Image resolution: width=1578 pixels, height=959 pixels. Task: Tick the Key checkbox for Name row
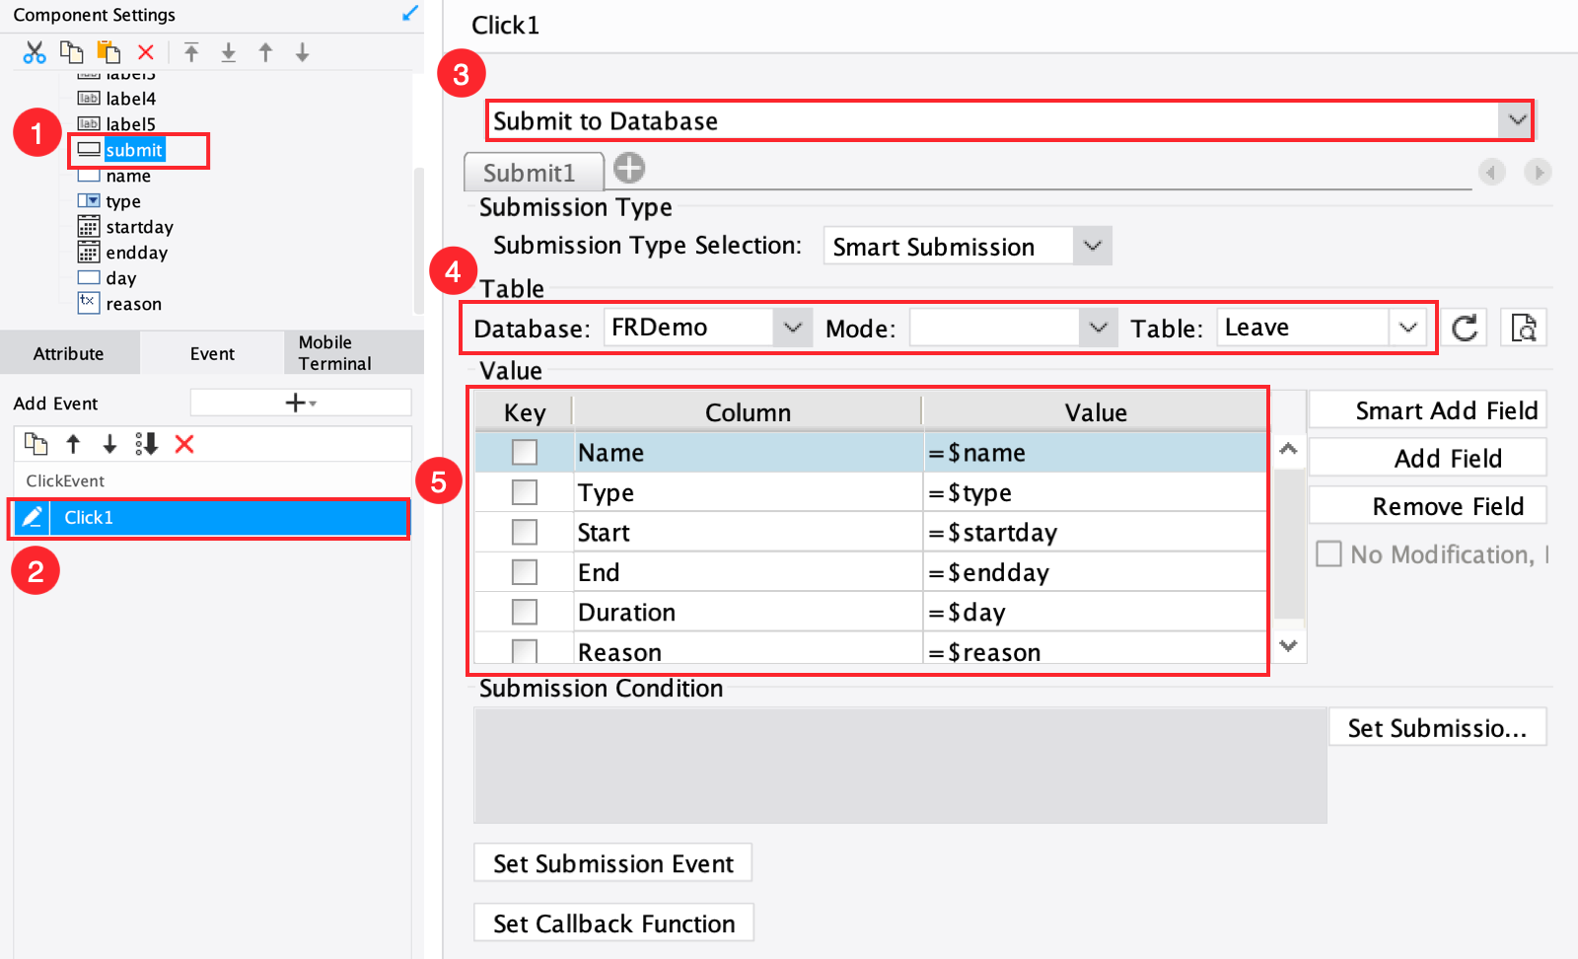pyautogui.click(x=525, y=452)
